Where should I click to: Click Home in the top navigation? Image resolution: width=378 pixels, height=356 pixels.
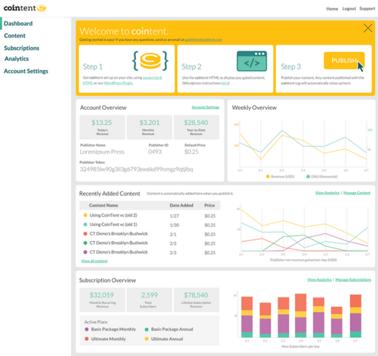pos(332,8)
